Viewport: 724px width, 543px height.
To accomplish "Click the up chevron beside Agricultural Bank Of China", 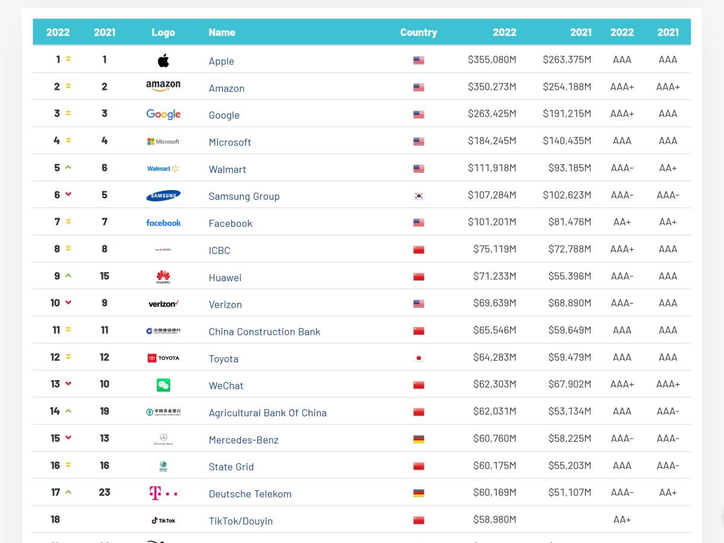I will 68,410.
